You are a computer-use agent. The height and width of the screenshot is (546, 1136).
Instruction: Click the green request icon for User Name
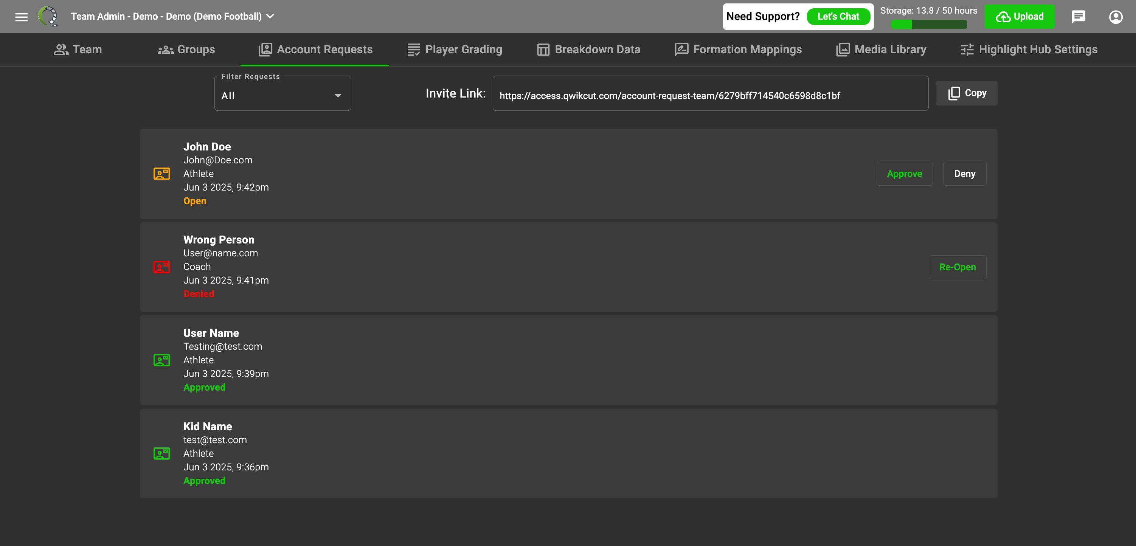[x=161, y=360]
